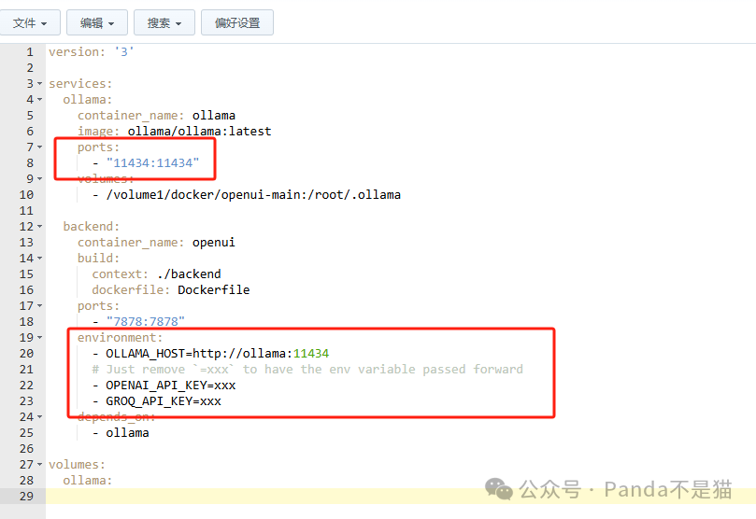Viewport: 756px width, 519px height.
Task: Click the 偏好设置 button
Action: pos(237,22)
